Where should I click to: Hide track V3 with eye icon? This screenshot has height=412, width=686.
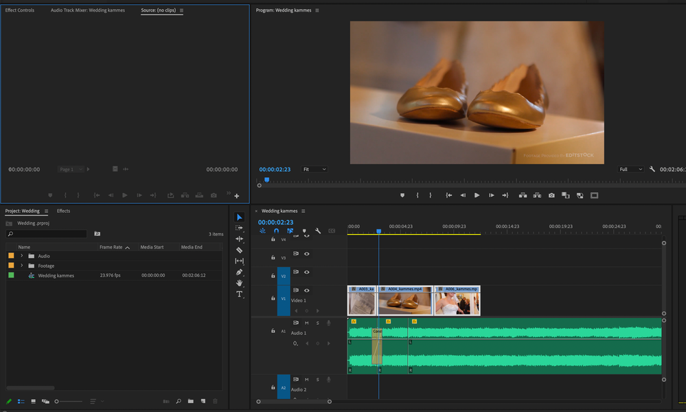tap(306, 253)
